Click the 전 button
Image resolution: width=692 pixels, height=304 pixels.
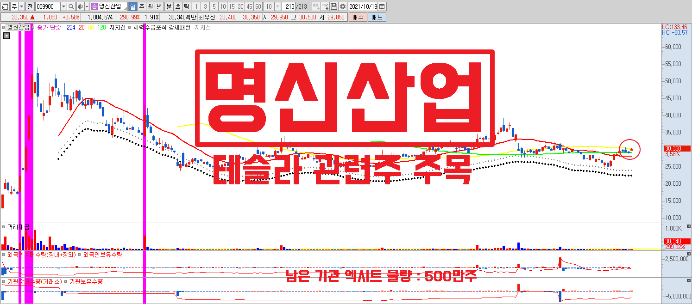click(30, 7)
